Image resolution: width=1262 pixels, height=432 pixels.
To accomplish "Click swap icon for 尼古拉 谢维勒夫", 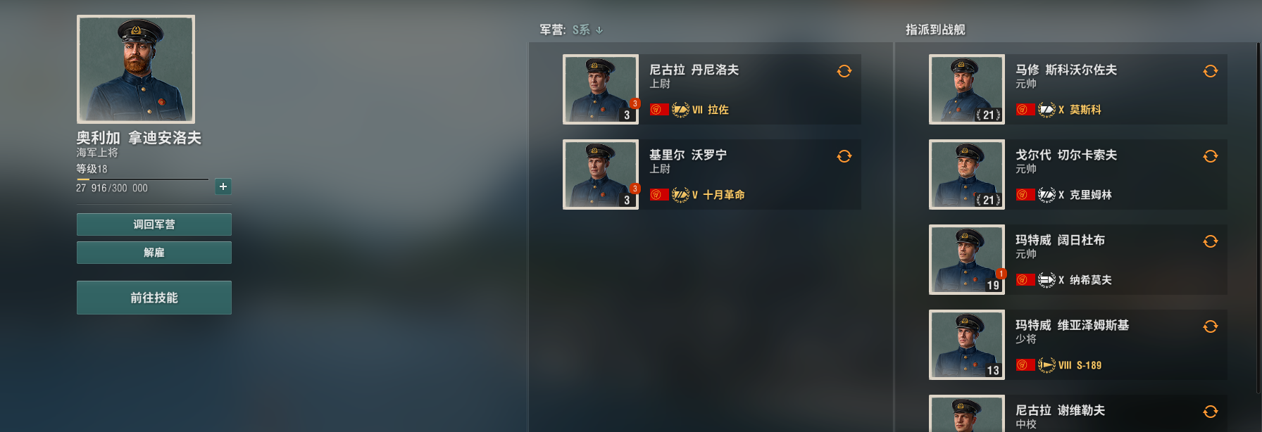I will (x=1210, y=412).
